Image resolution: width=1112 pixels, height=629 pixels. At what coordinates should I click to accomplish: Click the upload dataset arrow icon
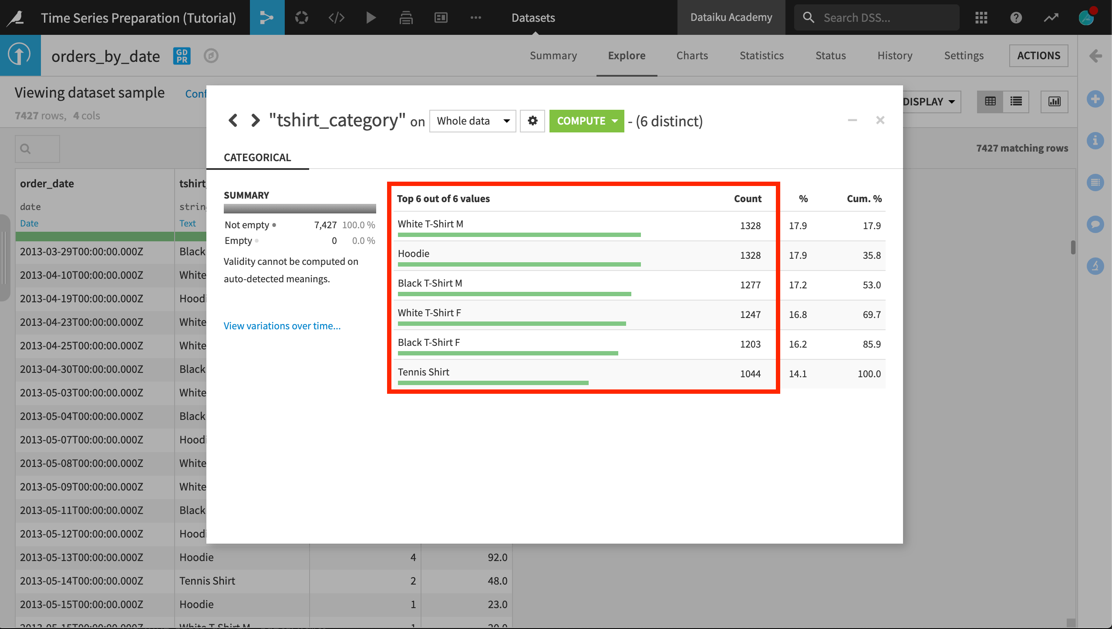[x=20, y=55]
